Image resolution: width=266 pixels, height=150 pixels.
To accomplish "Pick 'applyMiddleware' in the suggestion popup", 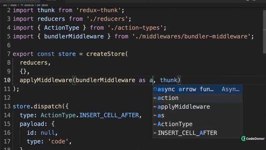I will pos(198,107).
